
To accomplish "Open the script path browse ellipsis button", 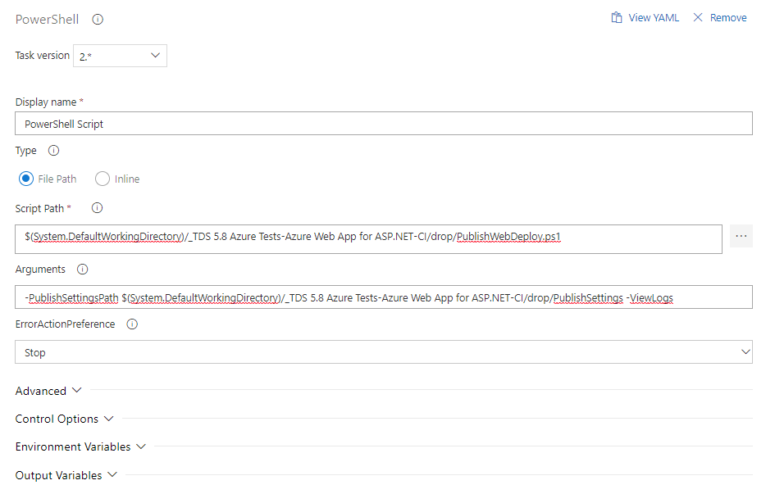I will point(741,236).
